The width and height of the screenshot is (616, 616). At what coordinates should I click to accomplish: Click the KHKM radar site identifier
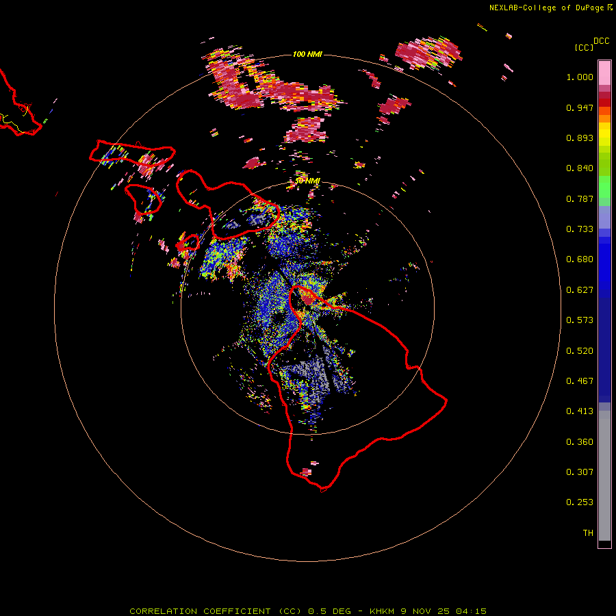pyautogui.click(x=382, y=611)
